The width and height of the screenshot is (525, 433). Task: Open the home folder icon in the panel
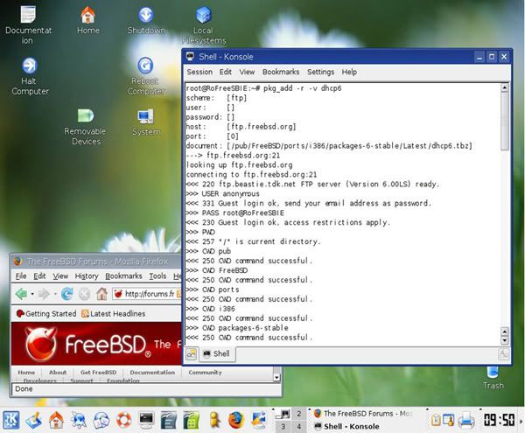pos(56,420)
